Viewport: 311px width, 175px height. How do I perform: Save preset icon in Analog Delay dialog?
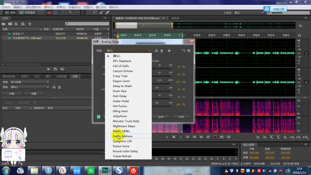pos(156,51)
